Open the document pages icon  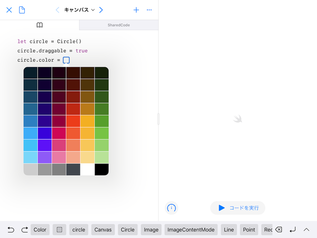22,10
